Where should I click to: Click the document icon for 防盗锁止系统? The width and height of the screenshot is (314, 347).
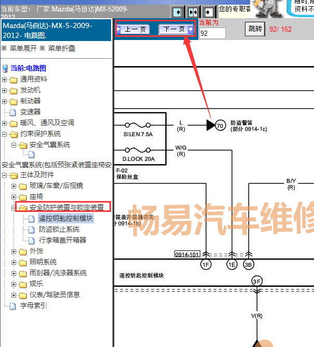(x=32, y=230)
